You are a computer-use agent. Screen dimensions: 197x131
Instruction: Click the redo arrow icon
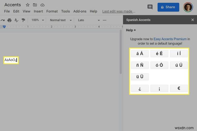[2, 20]
